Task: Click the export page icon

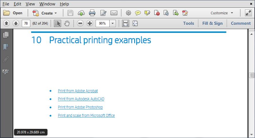Action: coord(176,13)
